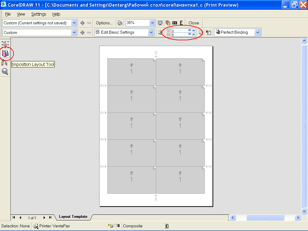Image resolution: width=308 pixels, height=231 pixels.
Task: Select the Pick tool in the toolbox
Action: [5, 44]
